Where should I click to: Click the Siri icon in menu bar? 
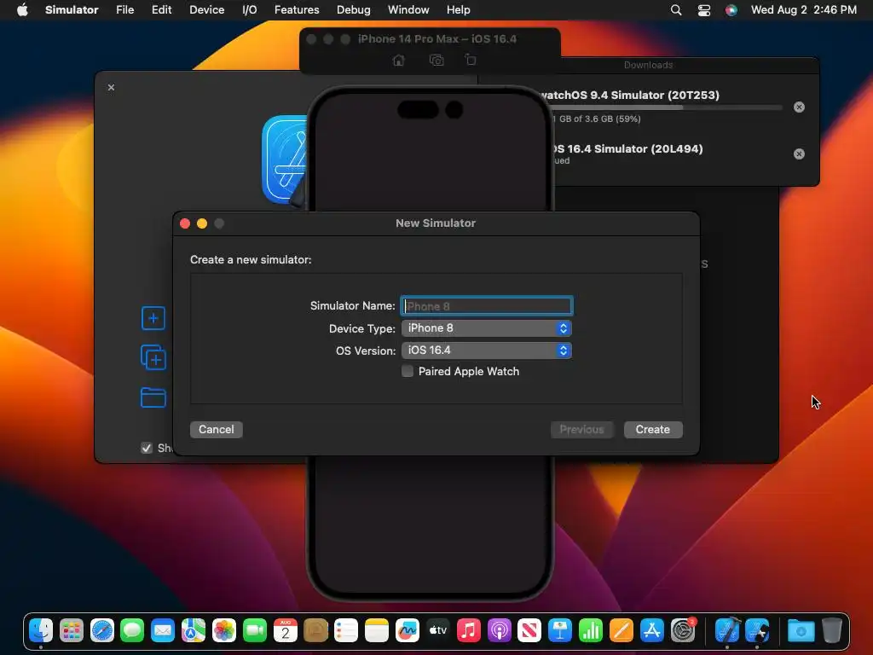coord(731,10)
